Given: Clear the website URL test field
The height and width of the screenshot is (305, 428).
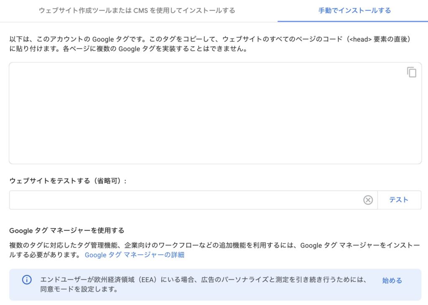Looking at the screenshot, I should (x=368, y=200).
